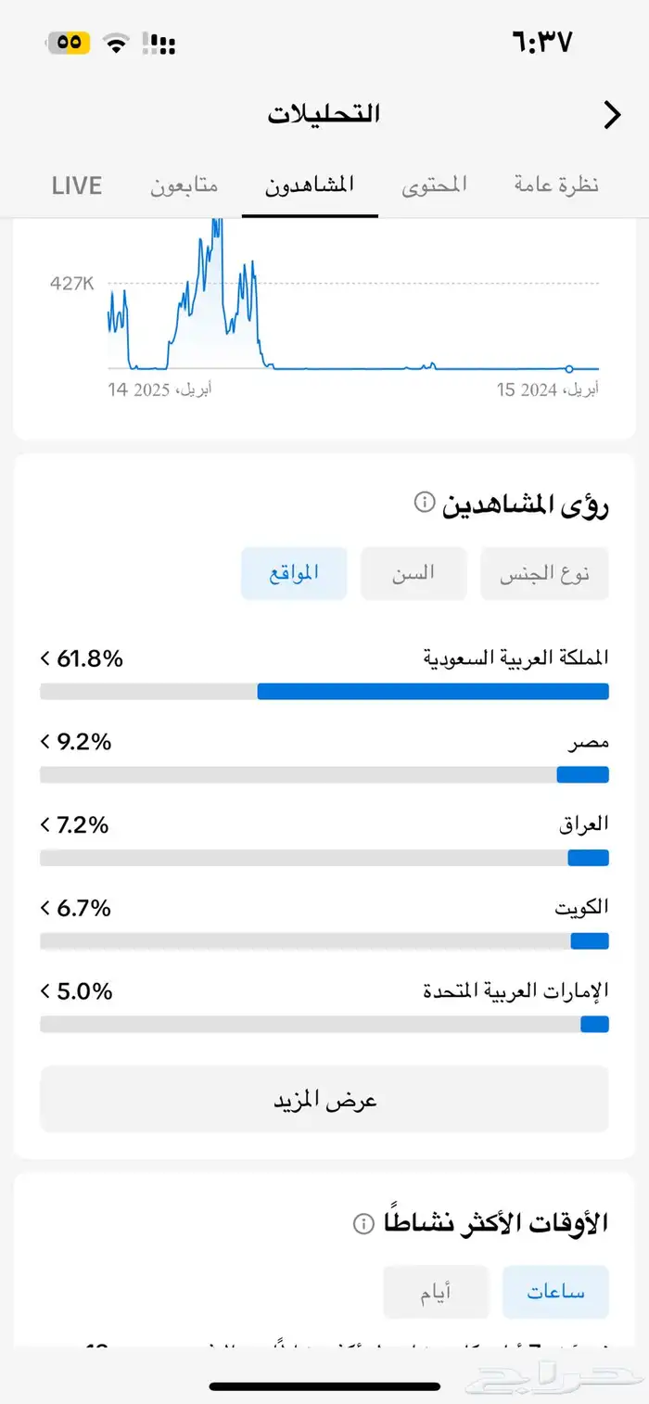Switch viewer insights to السن

click(413, 573)
